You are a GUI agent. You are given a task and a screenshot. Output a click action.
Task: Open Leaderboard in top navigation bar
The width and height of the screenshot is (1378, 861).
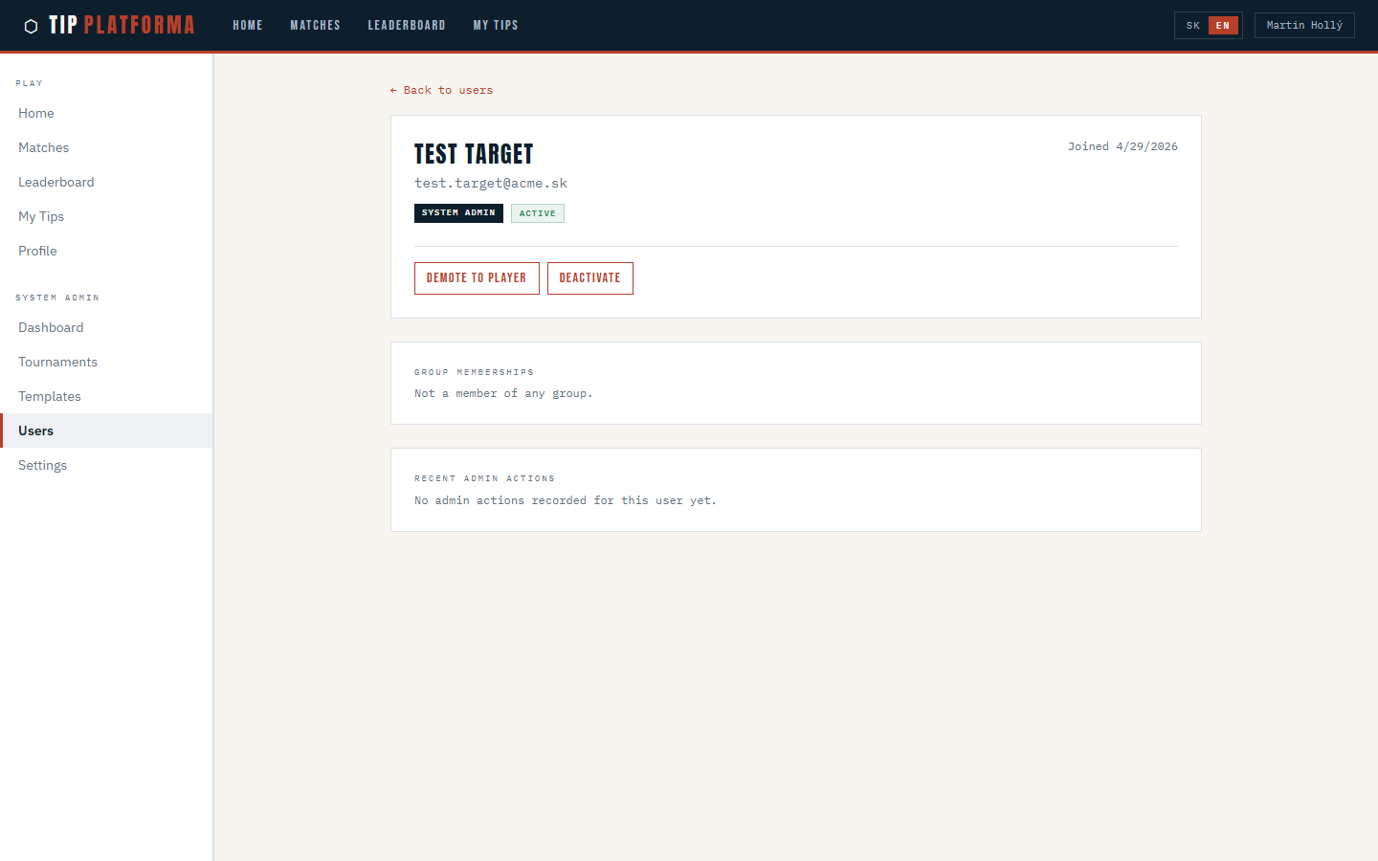tap(406, 26)
